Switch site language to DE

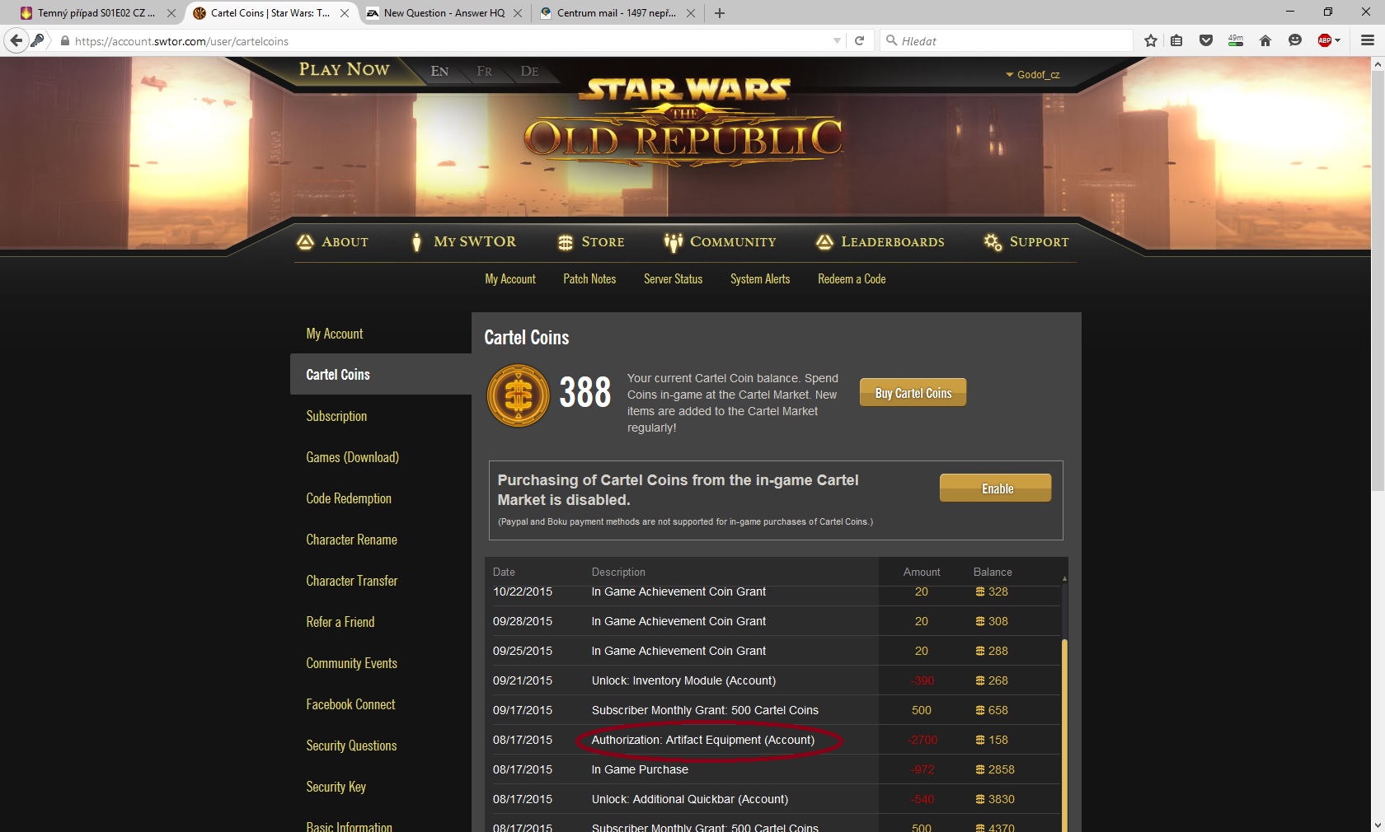point(529,72)
